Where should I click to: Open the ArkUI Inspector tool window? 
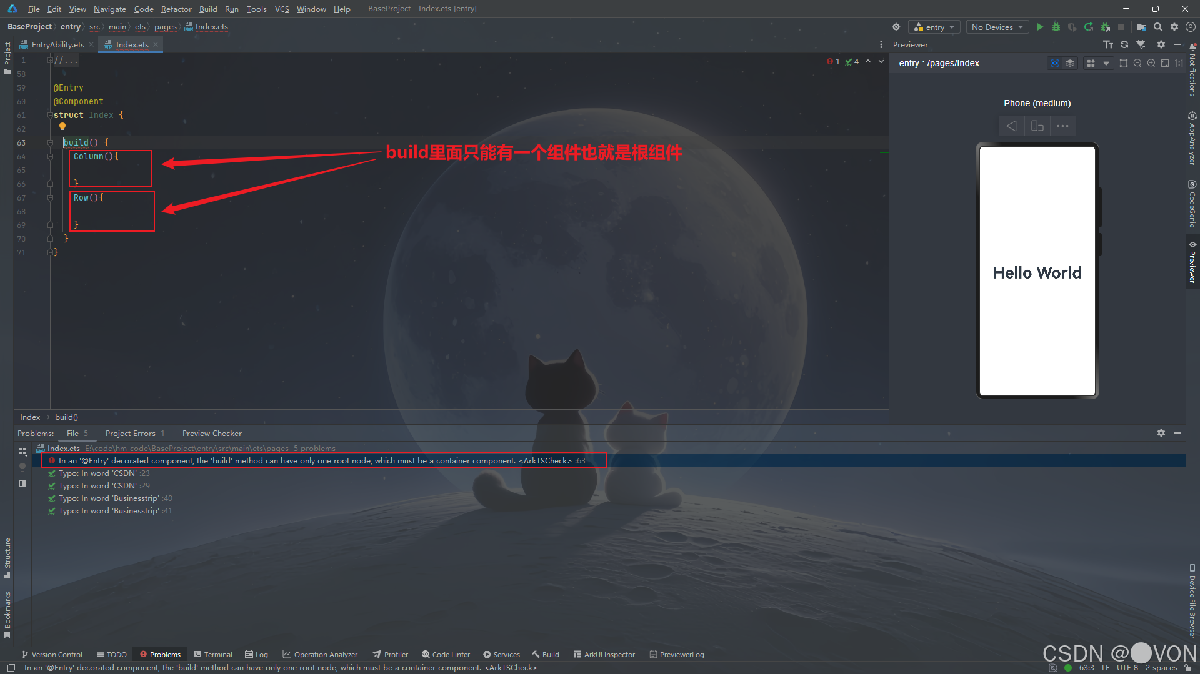coord(604,654)
